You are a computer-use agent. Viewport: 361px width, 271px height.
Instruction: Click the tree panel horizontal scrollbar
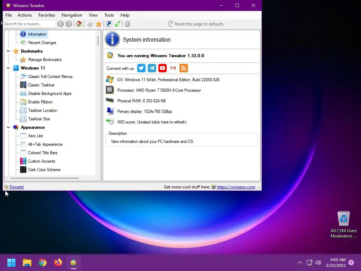click(44, 178)
